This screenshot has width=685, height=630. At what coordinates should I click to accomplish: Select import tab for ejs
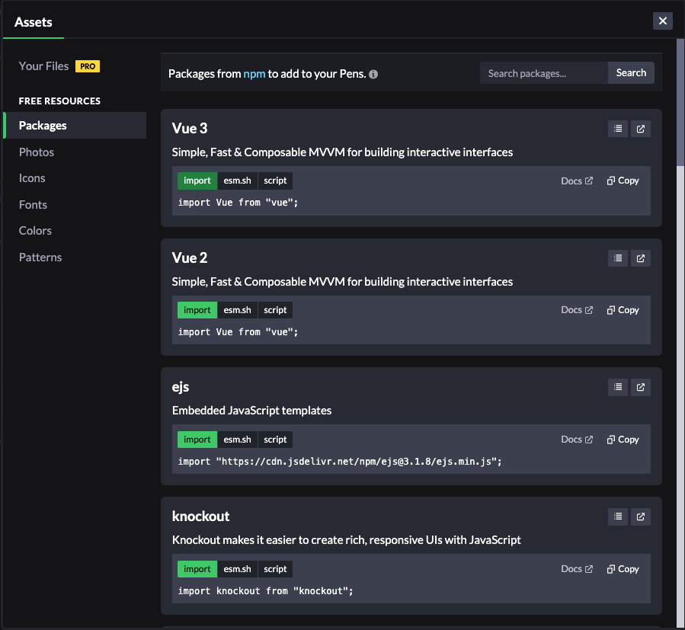coord(197,440)
